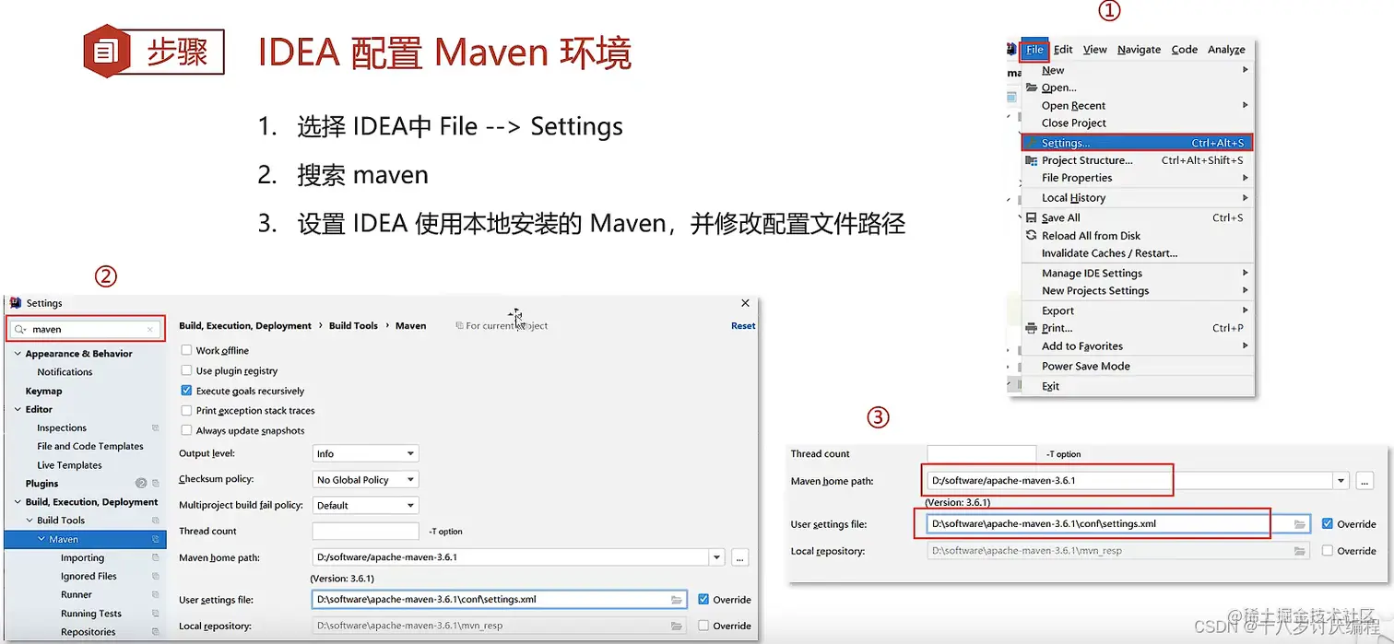1394x644 pixels.
Task: Expand New Projects Settings submenu
Action: [1138, 291]
